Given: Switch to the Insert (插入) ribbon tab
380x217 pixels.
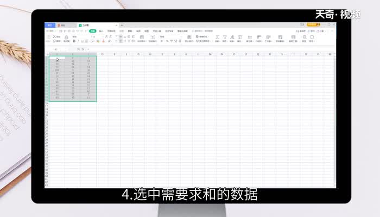Looking at the screenshot, I should pyautogui.click(x=101, y=31).
